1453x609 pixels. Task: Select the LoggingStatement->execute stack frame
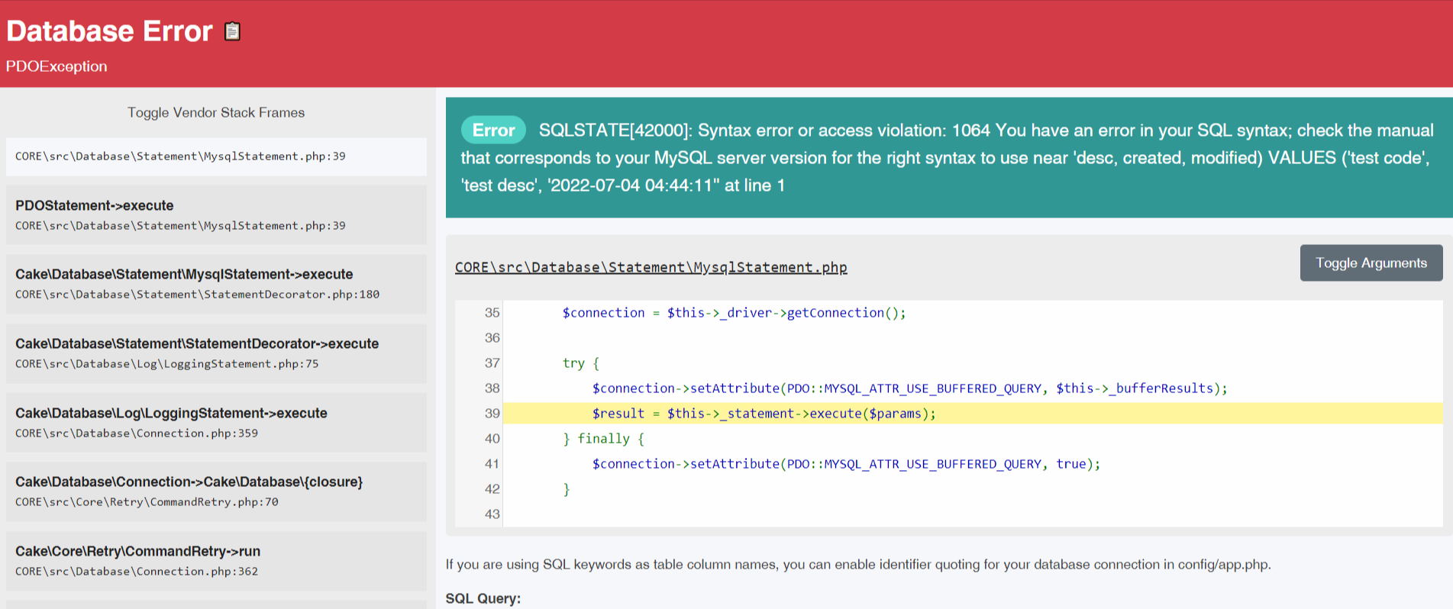coord(216,423)
